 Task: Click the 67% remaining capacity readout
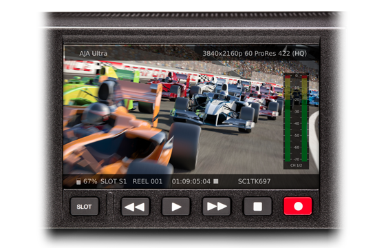pos(90,181)
